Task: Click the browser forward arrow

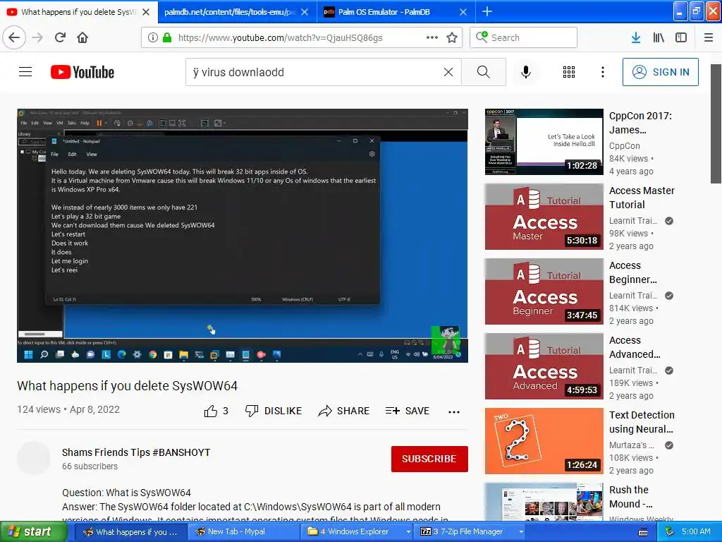Action: [38, 37]
